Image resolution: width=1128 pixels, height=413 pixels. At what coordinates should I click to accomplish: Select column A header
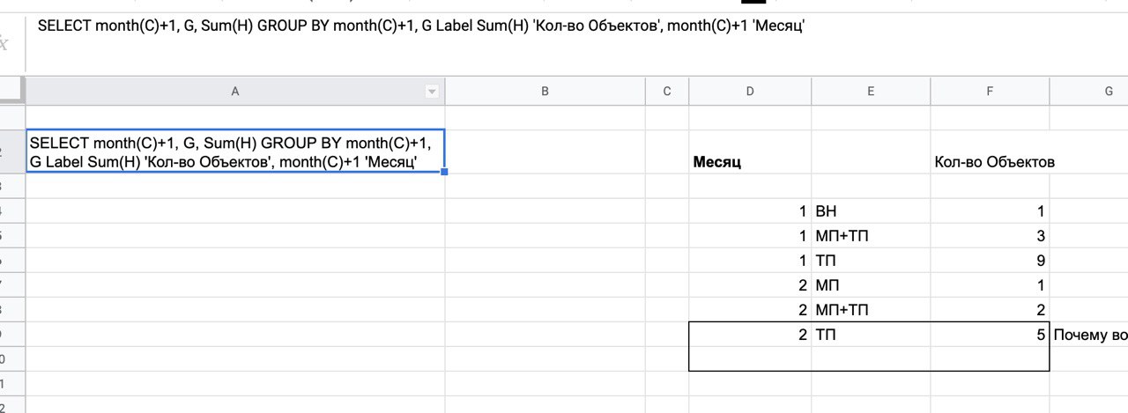coord(234,92)
